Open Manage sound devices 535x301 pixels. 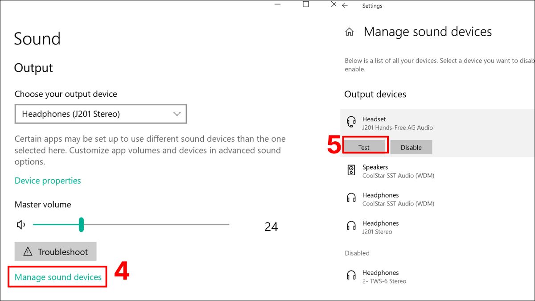point(57,276)
